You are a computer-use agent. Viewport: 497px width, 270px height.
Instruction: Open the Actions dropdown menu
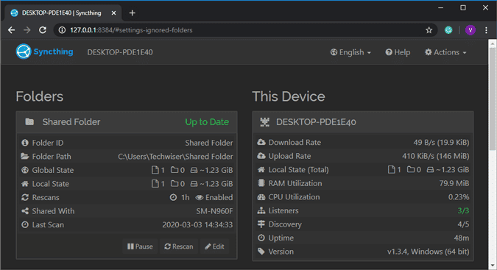[445, 52]
